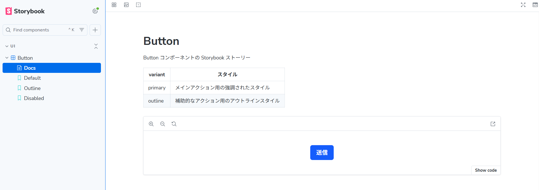
Task: Open the Outline story
Action: pyautogui.click(x=32, y=88)
